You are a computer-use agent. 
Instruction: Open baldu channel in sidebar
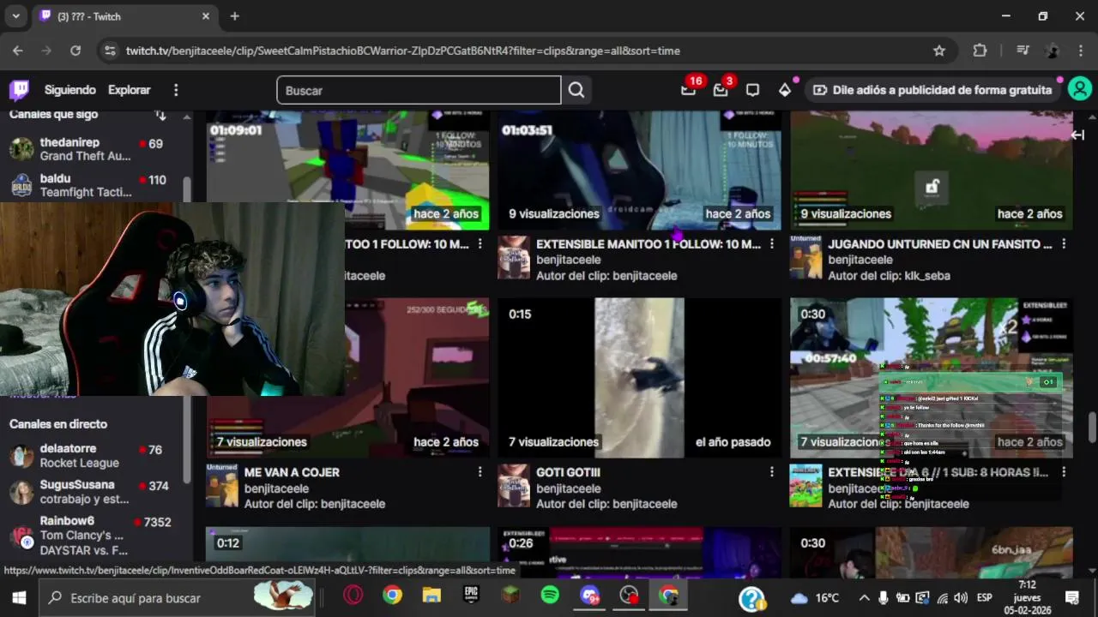(95, 185)
